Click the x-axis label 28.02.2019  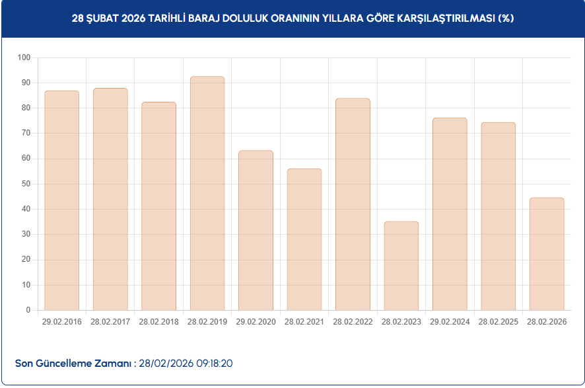click(207, 322)
